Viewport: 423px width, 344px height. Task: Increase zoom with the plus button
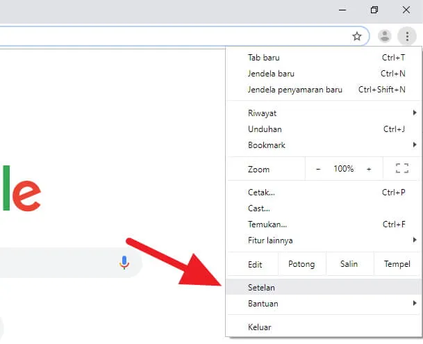click(x=369, y=169)
